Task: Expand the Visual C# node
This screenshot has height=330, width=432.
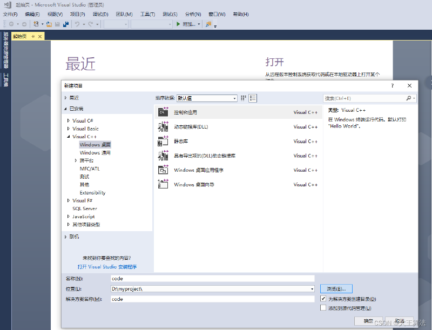Action: (x=69, y=120)
